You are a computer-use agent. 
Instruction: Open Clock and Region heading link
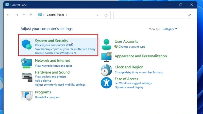[x=129, y=67]
